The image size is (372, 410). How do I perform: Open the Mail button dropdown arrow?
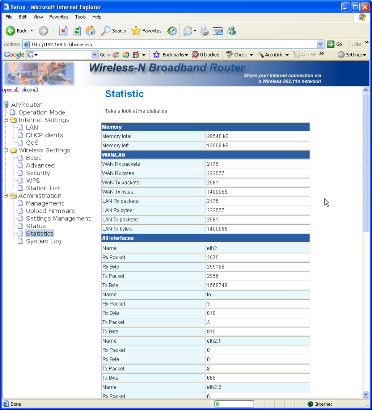coord(195,31)
